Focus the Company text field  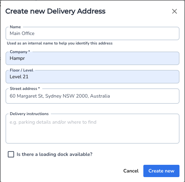click(92, 59)
